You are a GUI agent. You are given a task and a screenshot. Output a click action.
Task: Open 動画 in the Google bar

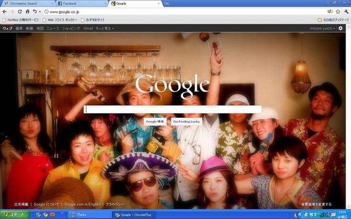pos(30,28)
